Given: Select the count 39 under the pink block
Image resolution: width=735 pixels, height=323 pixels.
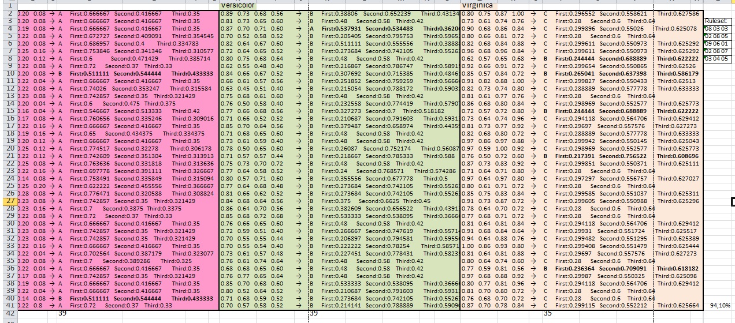Looking at the screenshot, I should [64, 313].
